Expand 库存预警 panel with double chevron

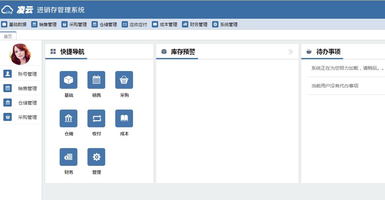pyautogui.click(x=291, y=52)
